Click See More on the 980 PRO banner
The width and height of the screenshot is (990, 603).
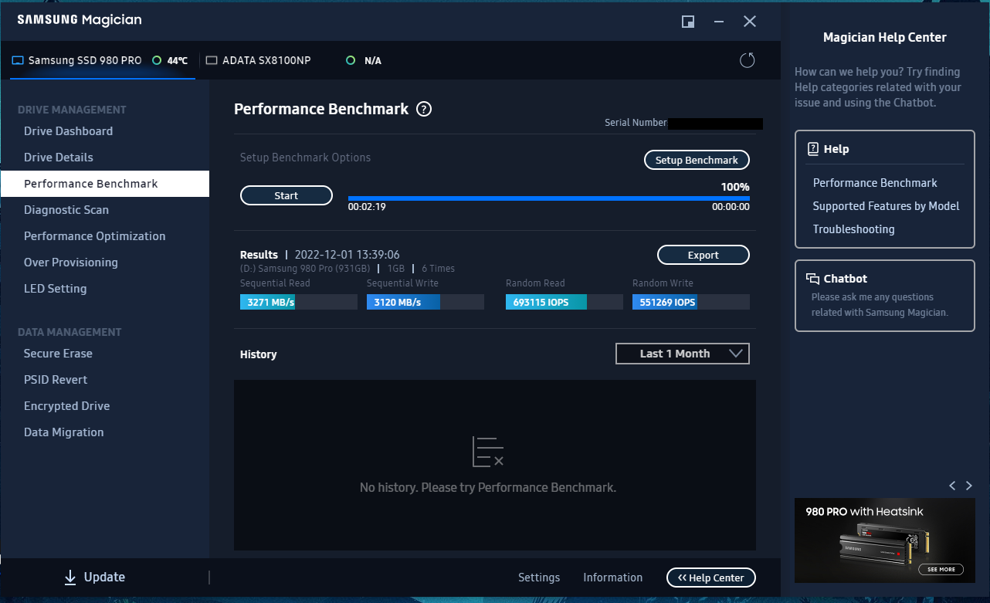(x=941, y=569)
